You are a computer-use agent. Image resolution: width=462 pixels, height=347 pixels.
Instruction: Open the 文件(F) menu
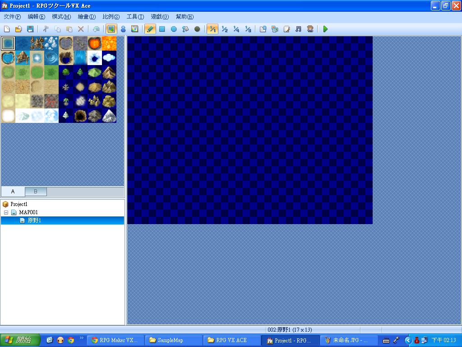point(12,17)
